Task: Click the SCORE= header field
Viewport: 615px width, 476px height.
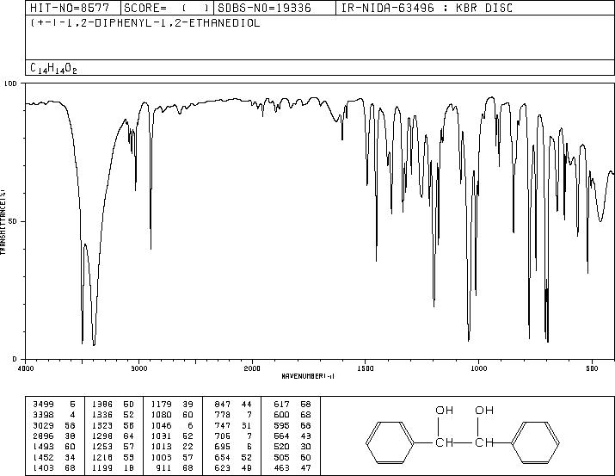Action: pyautogui.click(x=166, y=8)
